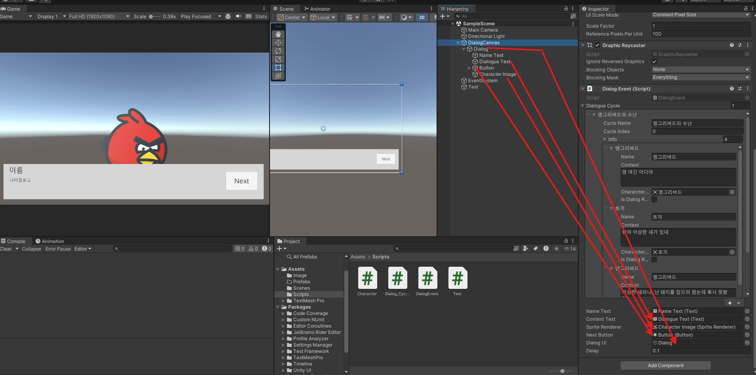
Task: Select the Project tab
Action: [289, 241]
